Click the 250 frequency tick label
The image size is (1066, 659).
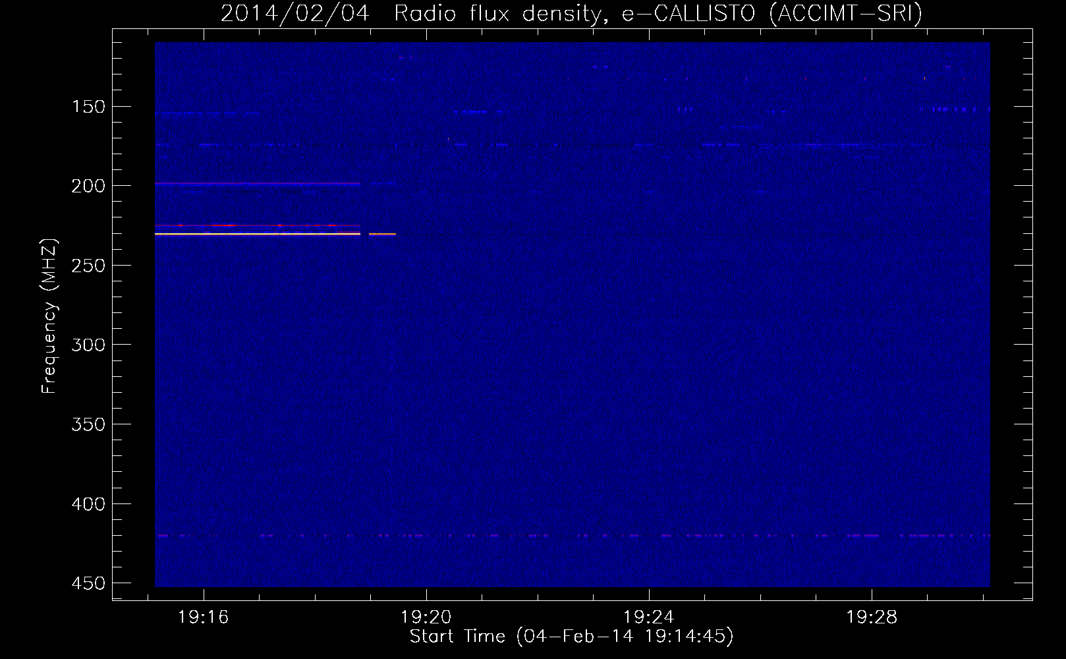coord(88,266)
